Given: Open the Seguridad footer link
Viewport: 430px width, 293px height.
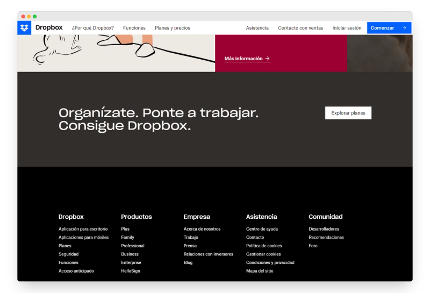Looking at the screenshot, I should [x=69, y=254].
